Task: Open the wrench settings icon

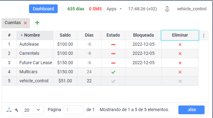Action: [x=17, y=110]
